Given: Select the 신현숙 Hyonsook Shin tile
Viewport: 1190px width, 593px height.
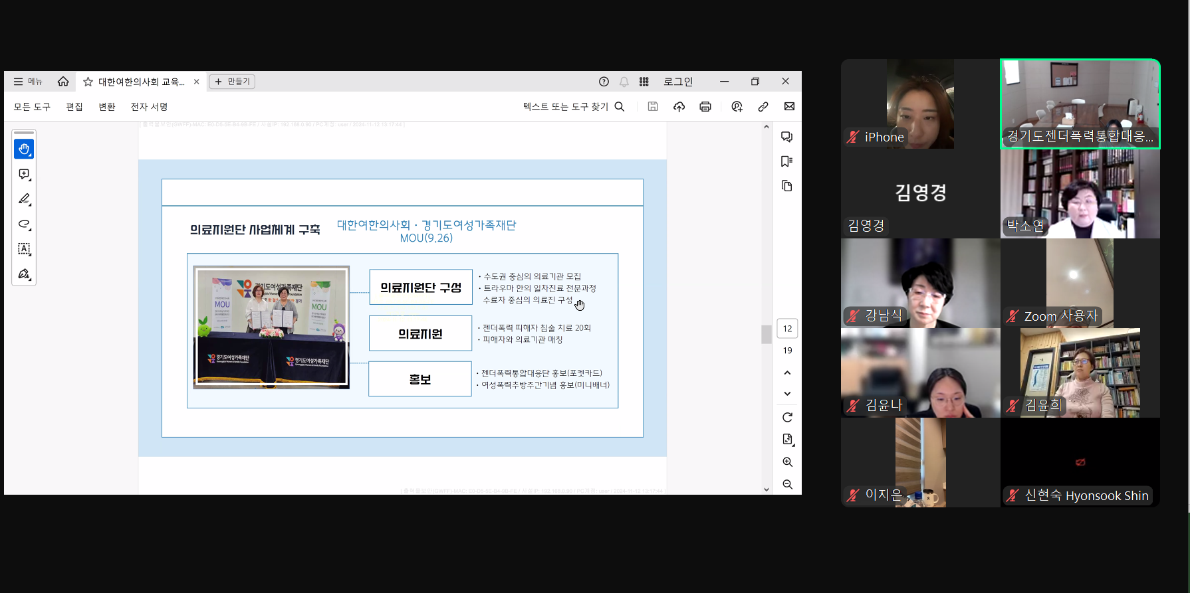Looking at the screenshot, I should [1080, 462].
